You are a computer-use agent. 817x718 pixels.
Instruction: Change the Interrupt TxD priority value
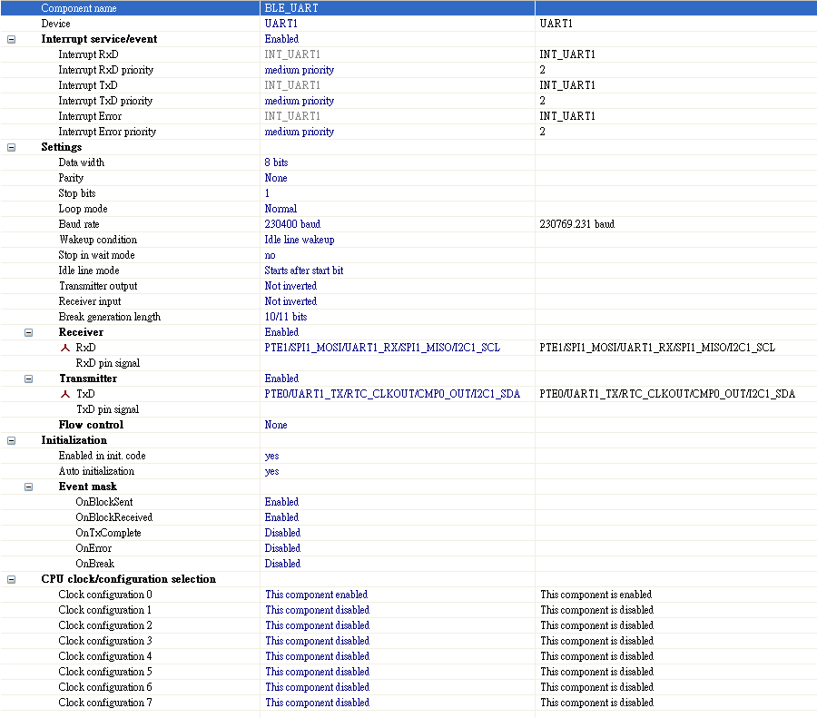click(x=299, y=101)
